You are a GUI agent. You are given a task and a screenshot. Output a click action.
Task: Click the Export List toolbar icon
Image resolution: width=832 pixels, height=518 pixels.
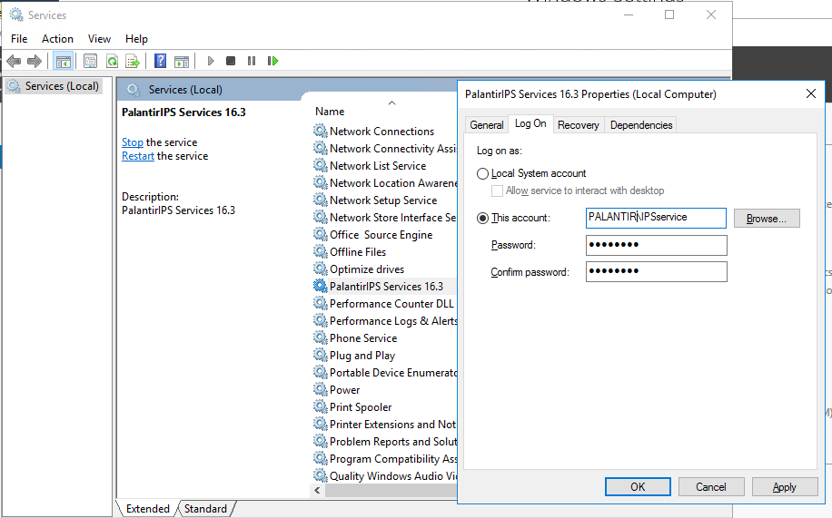click(x=133, y=61)
